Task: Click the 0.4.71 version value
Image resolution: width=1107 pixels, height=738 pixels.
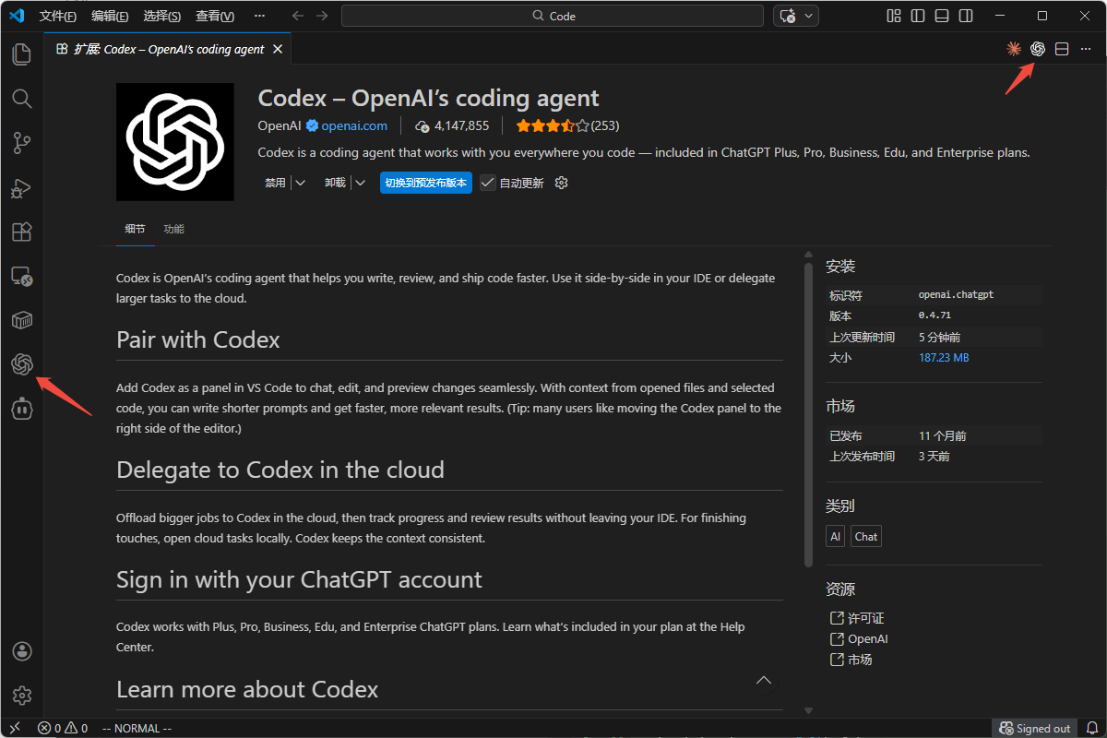Action: [934, 315]
